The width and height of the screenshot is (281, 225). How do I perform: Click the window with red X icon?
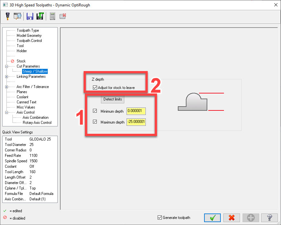[63, 16]
